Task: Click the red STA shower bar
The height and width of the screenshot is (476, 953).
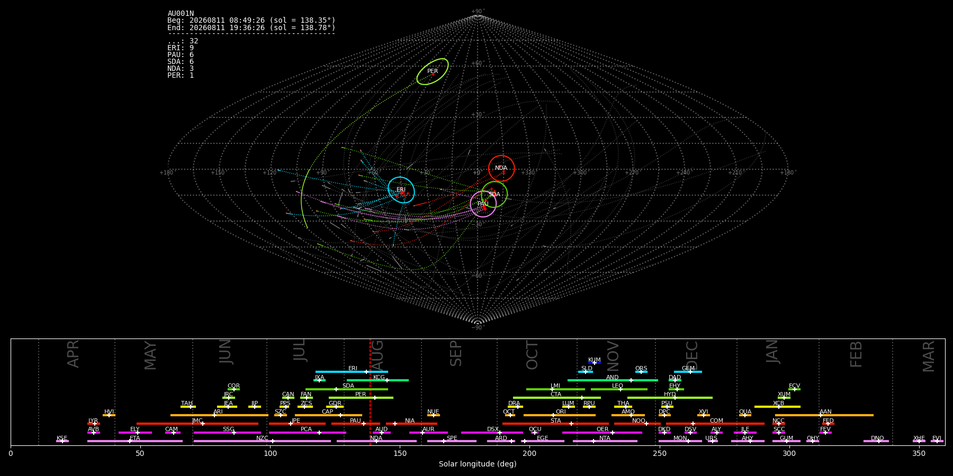Action: click(x=555, y=424)
